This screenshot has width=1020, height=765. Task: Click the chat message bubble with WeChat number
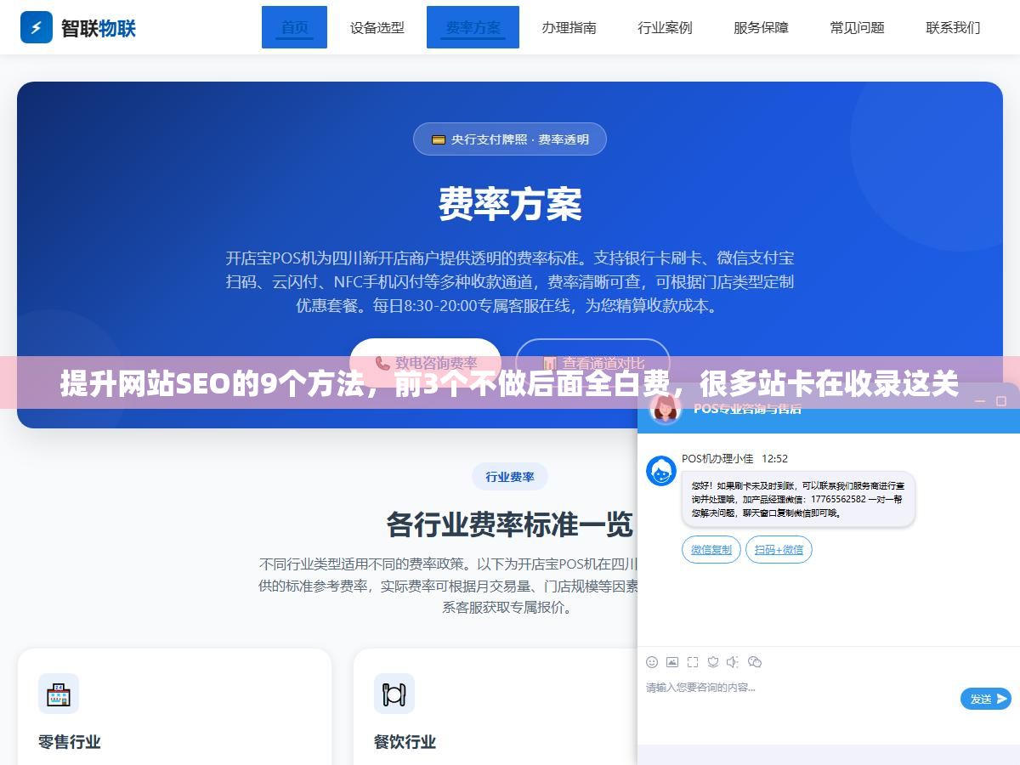click(x=798, y=499)
